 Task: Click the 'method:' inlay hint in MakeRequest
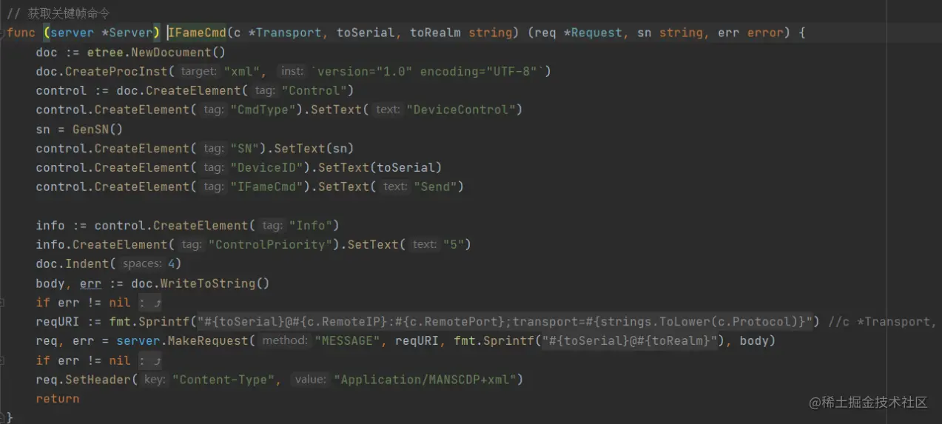click(285, 341)
